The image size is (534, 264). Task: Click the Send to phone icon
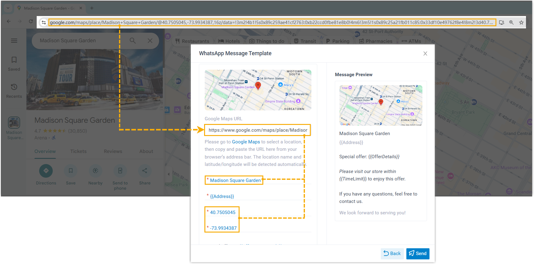point(120,171)
